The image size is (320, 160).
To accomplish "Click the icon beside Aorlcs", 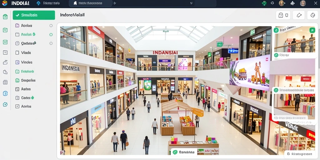I will pyautogui.click(x=17, y=106).
